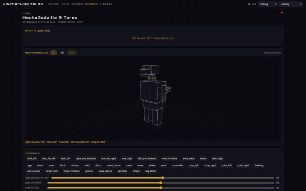
Task: Go back via the back arrow link
Action: coord(27,13)
